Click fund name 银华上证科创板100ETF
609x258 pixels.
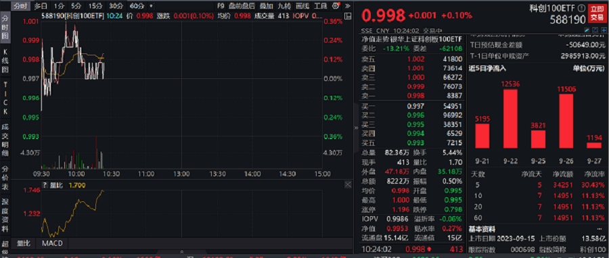426,39
